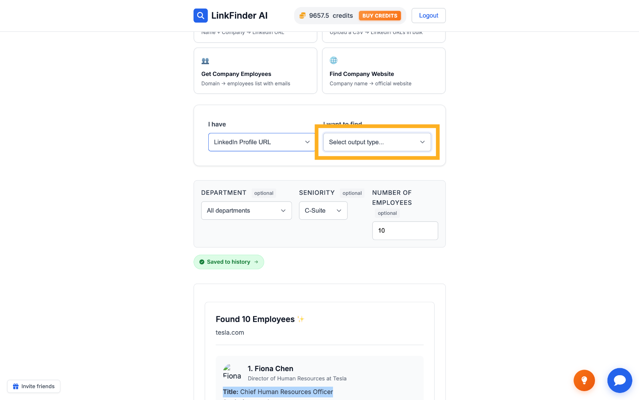This screenshot has width=639, height=400.
Task: Click the sparkles icon after Found 10 Employees
Action: click(301, 319)
